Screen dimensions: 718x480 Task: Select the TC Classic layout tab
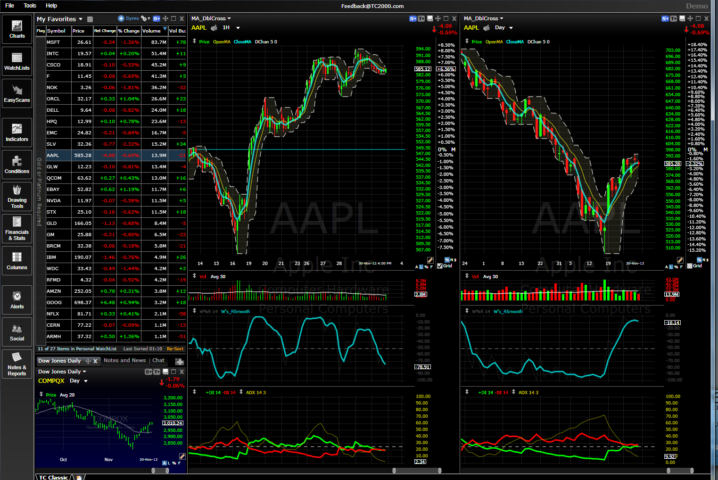click(x=53, y=477)
